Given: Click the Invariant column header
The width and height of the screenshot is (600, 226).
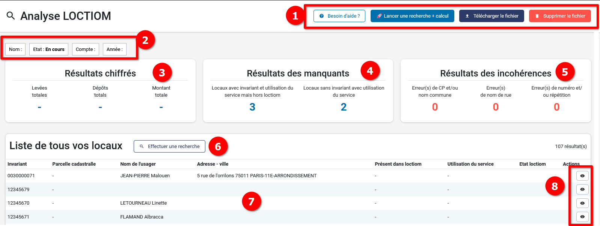Looking at the screenshot, I should click(x=17, y=164).
